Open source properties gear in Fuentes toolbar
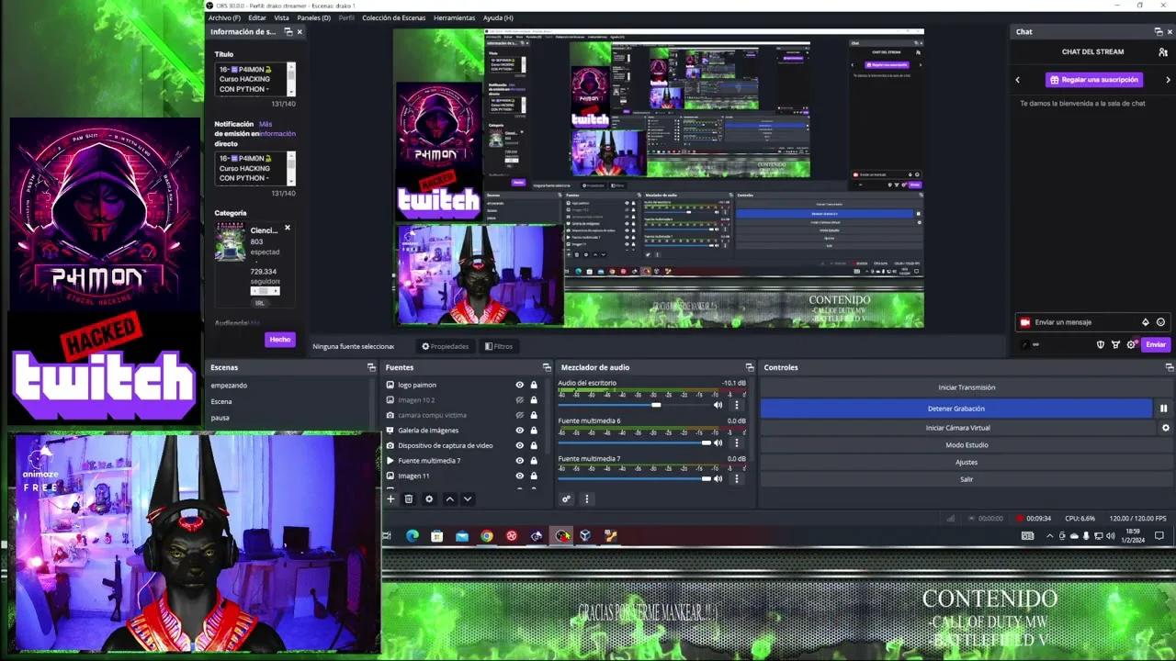This screenshot has height=661, width=1176. pos(428,499)
